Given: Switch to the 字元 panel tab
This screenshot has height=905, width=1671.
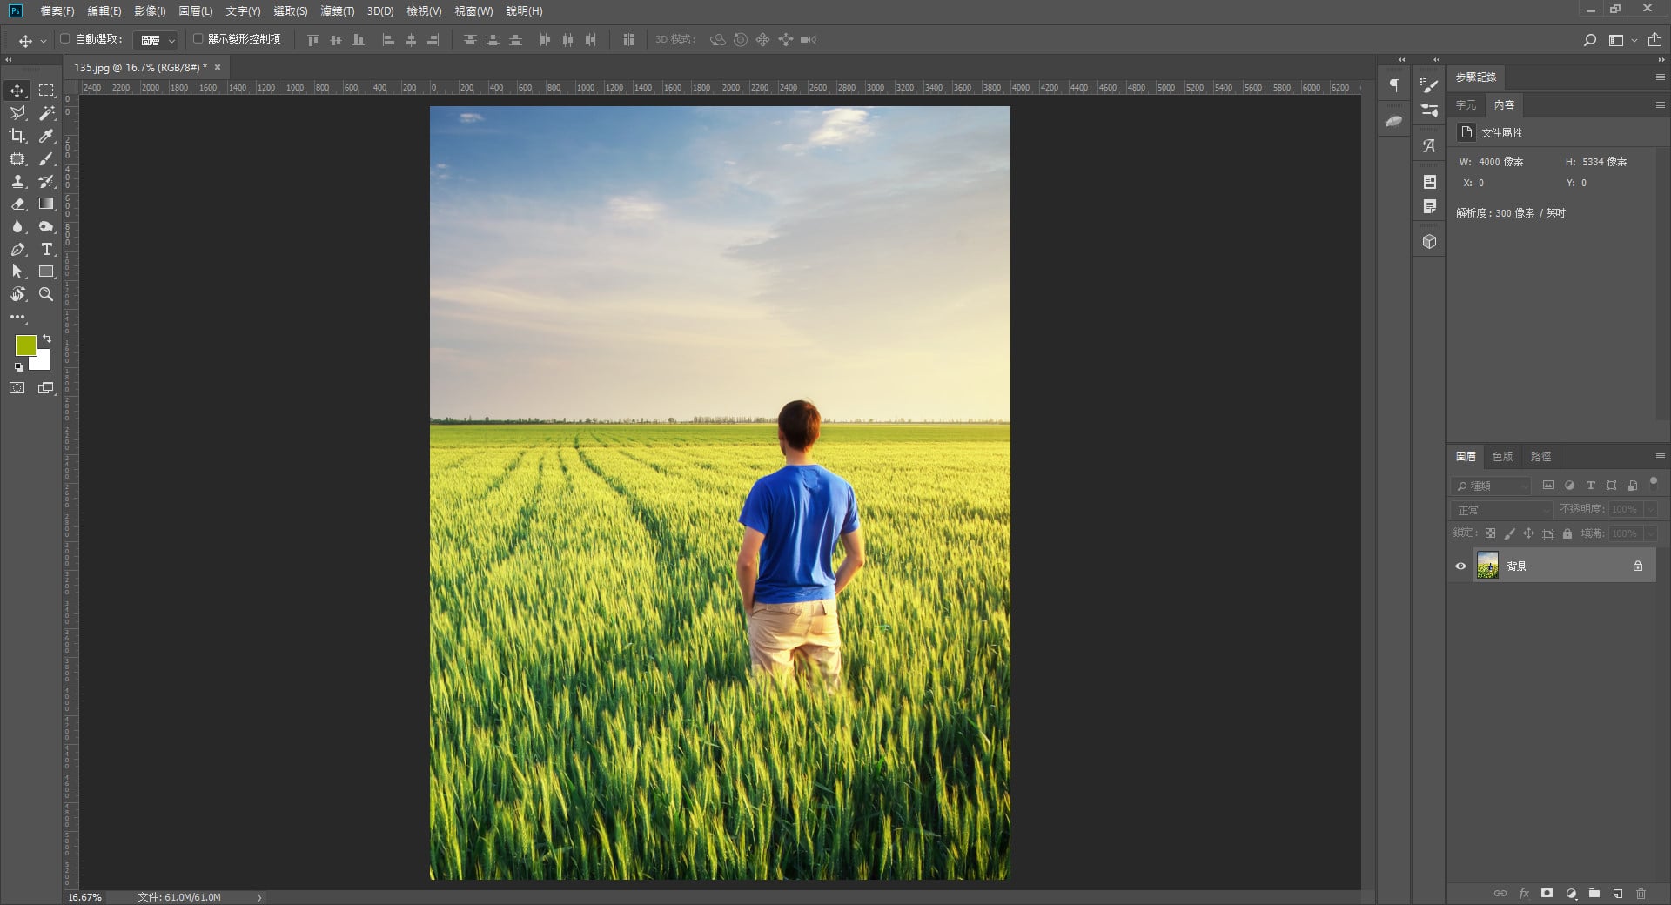Looking at the screenshot, I should coord(1466,104).
